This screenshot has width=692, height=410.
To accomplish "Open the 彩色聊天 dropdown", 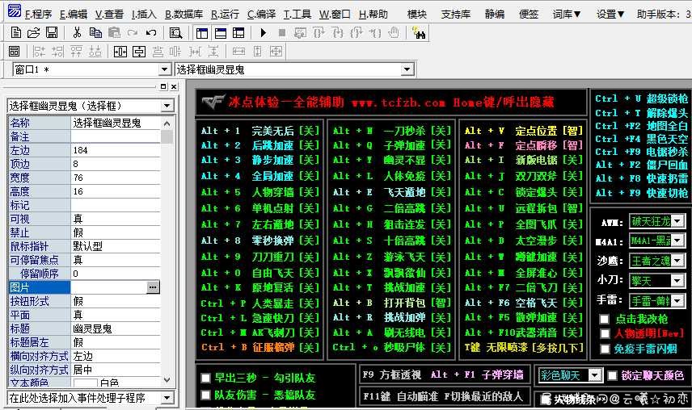I will click(x=595, y=375).
